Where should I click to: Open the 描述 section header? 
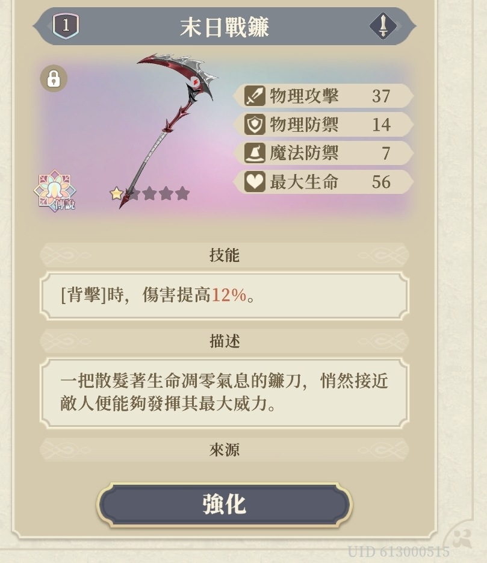(225, 341)
